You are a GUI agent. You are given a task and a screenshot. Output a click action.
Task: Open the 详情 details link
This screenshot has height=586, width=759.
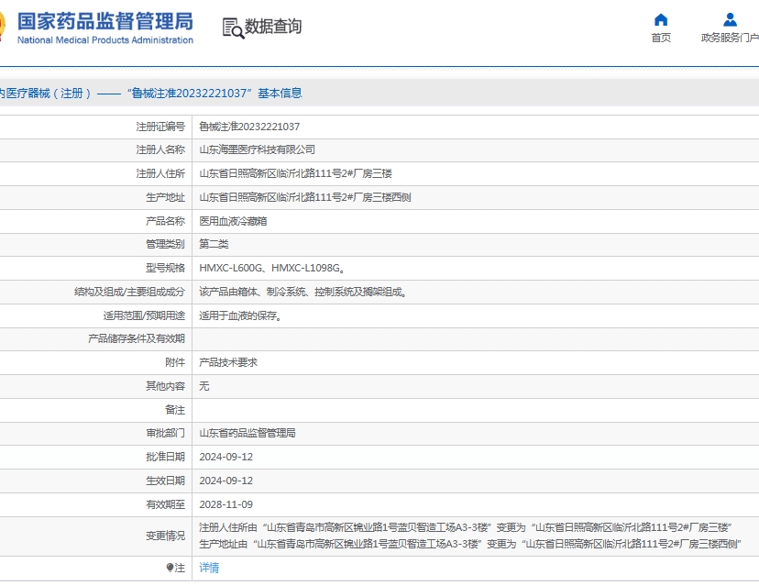(x=209, y=568)
